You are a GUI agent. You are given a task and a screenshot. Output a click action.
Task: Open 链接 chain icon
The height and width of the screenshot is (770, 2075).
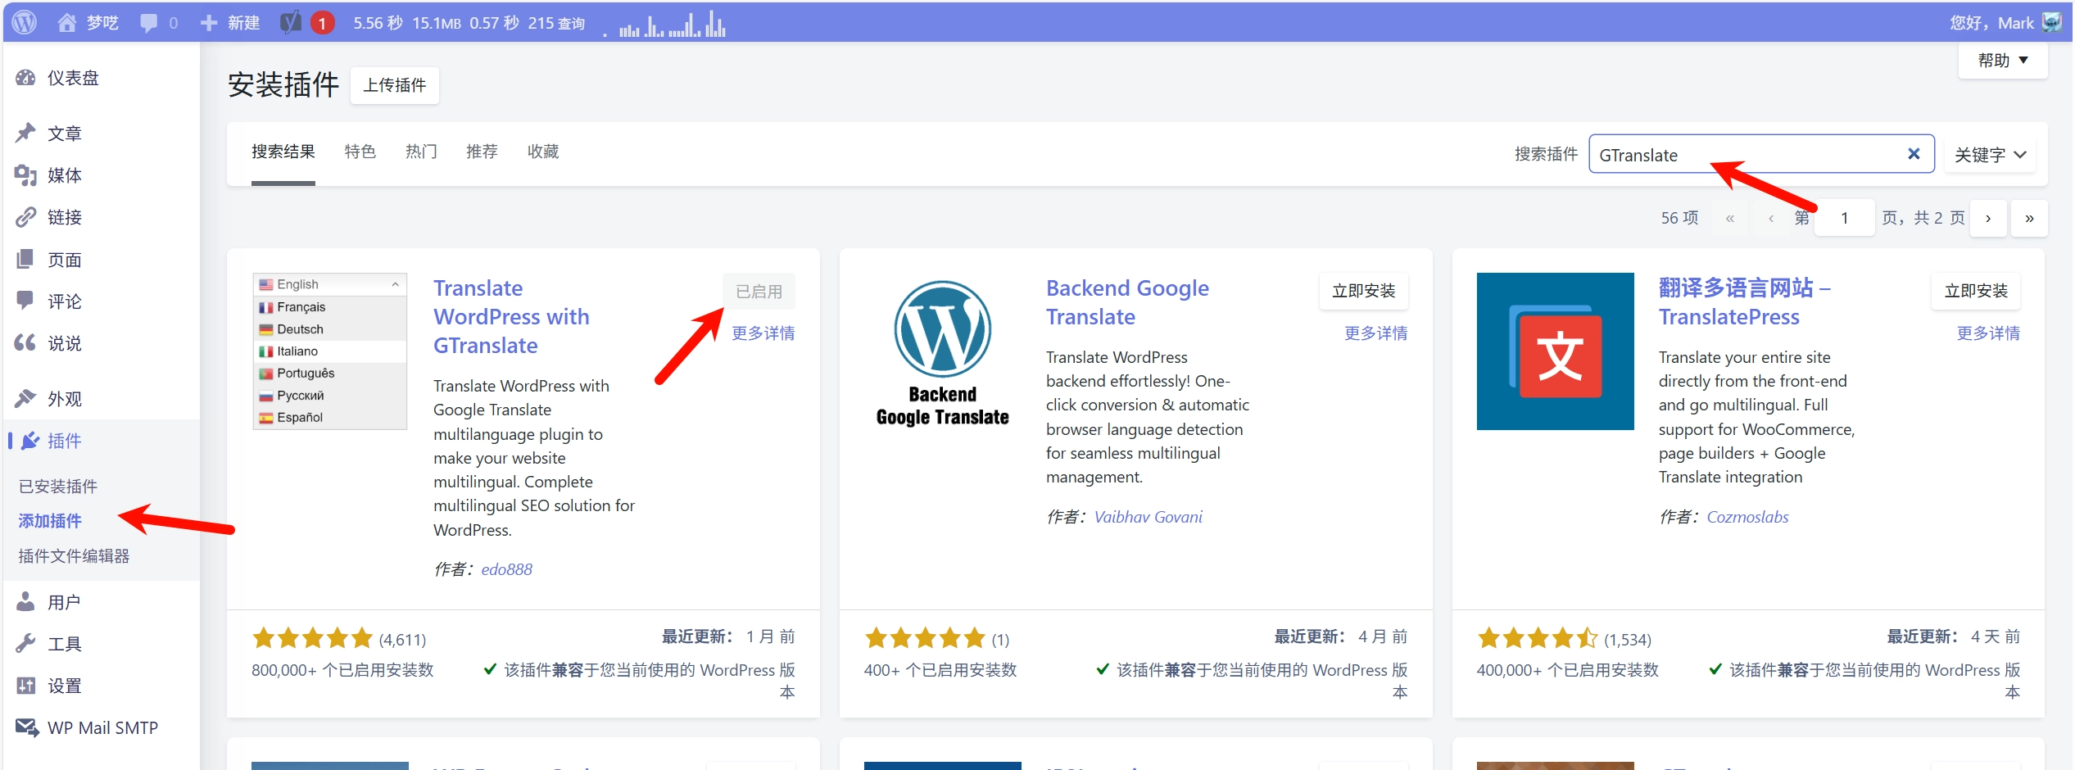tap(25, 216)
